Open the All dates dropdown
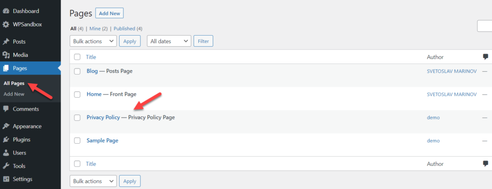The width and height of the screenshot is (492, 189). tap(169, 41)
